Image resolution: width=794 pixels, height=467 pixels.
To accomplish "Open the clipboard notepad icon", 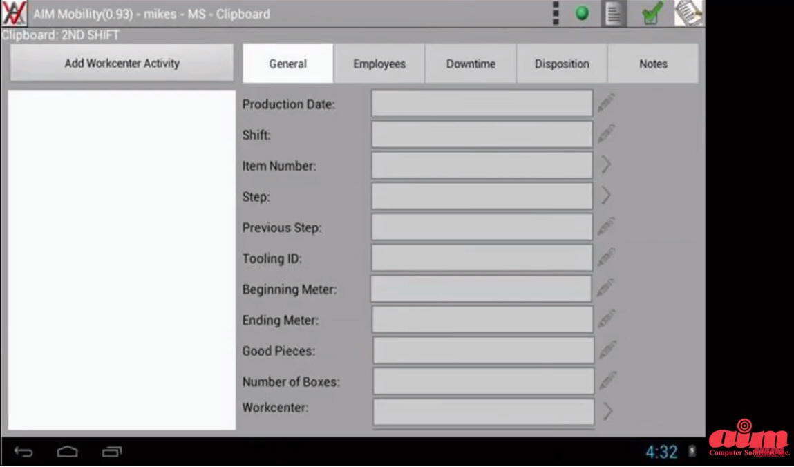I will click(689, 13).
